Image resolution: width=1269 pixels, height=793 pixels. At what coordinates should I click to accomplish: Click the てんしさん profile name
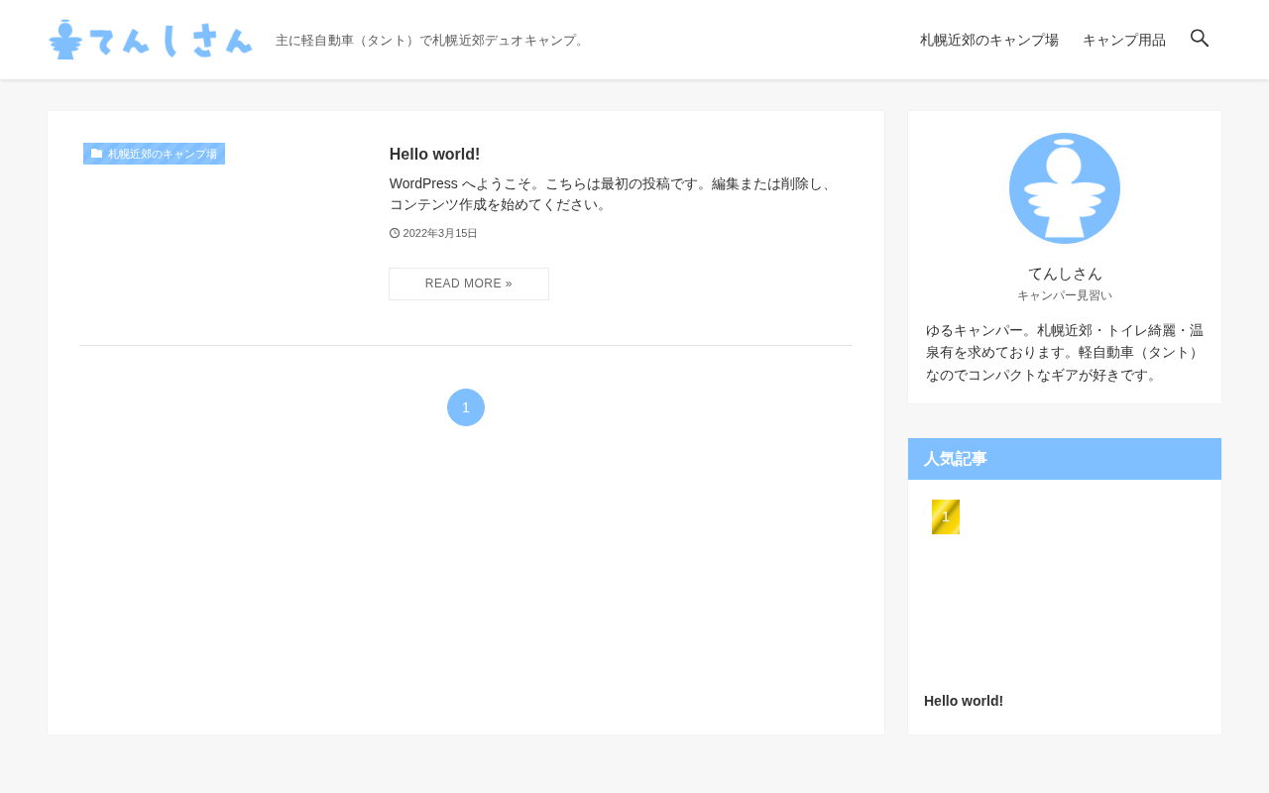click(1065, 274)
